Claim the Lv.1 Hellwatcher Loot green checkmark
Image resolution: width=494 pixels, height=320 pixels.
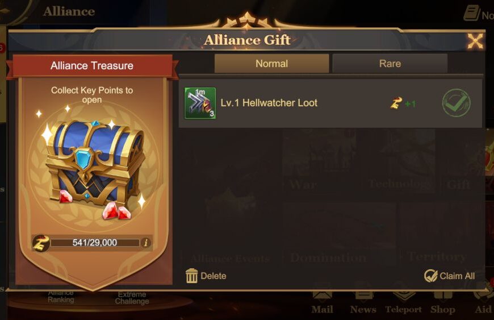click(x=456, y=103)
